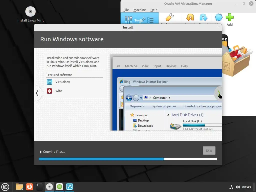Click the pin icon beside Tools
The image size is (256, 192).
tap(142, 20)
